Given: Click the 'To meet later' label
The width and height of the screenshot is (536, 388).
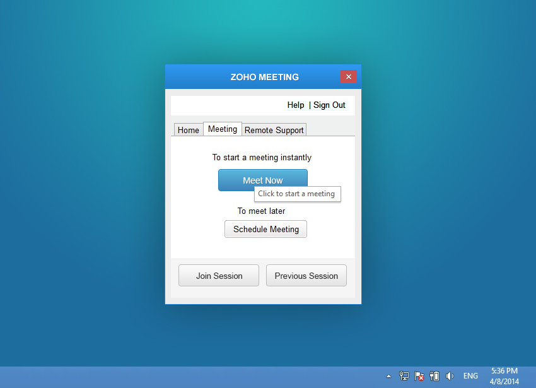Looking at the screenshot, I should point(261,211).
